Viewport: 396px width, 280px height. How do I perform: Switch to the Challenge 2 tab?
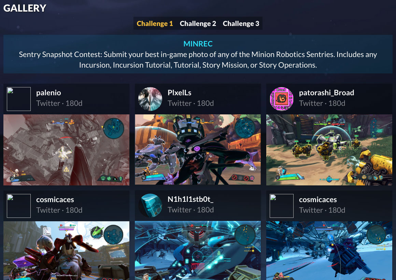click(x=198, y=24)
